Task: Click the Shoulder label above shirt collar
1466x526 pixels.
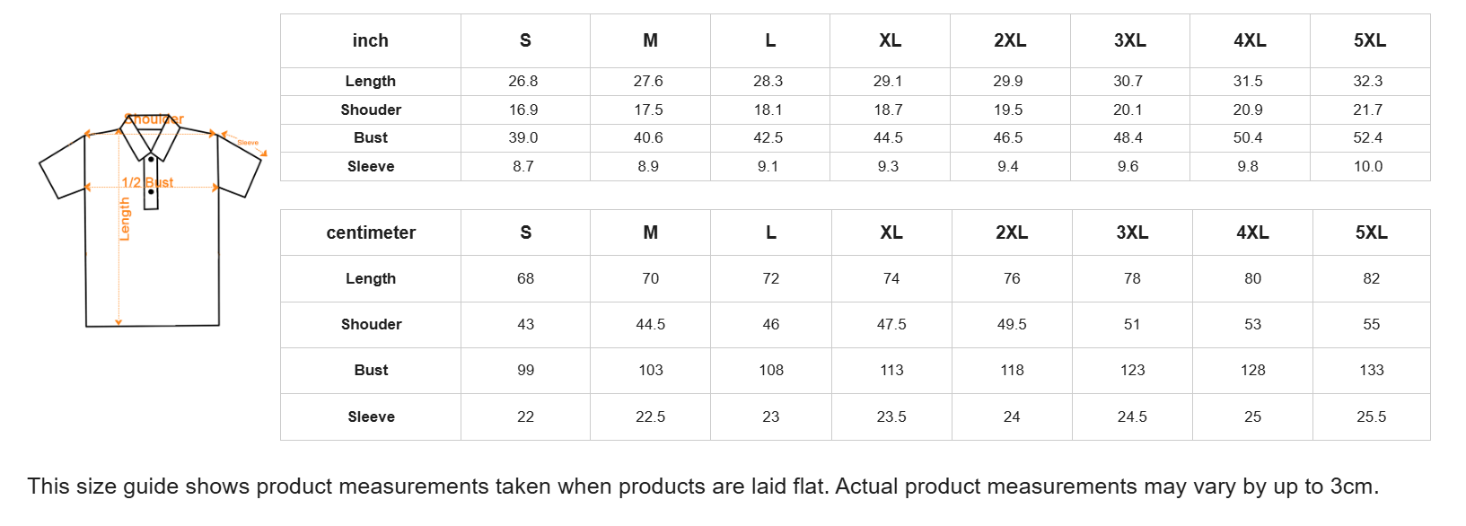Action: (x=155, y=119)
